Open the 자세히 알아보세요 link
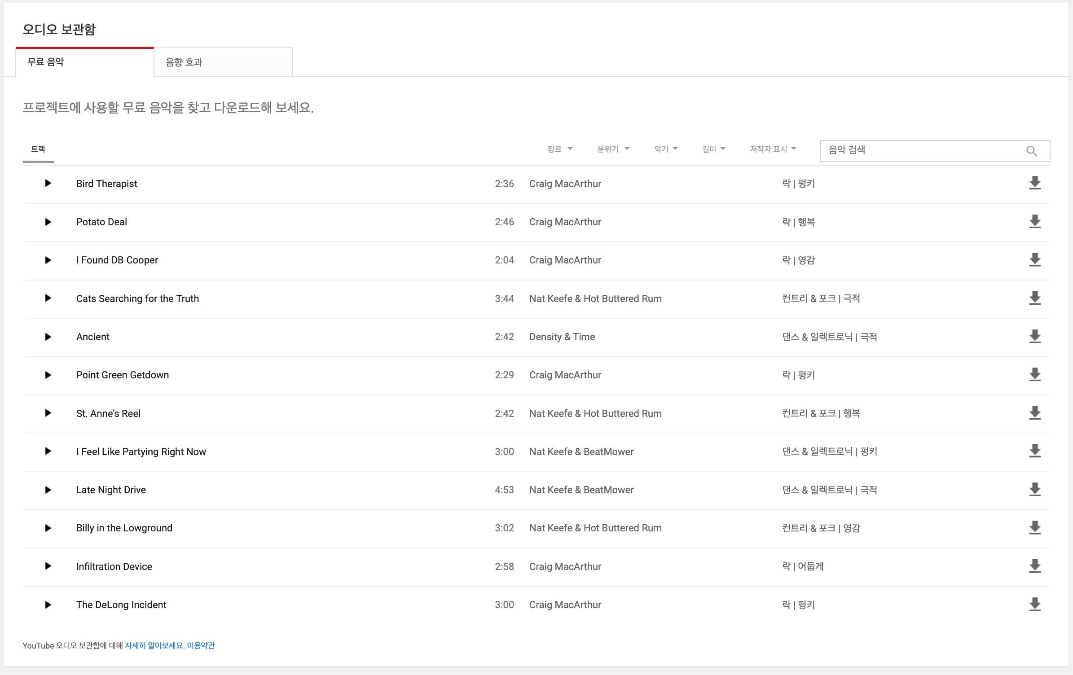Image resolution: width=1073 pixels, height=675 pixels. (154, 645)
